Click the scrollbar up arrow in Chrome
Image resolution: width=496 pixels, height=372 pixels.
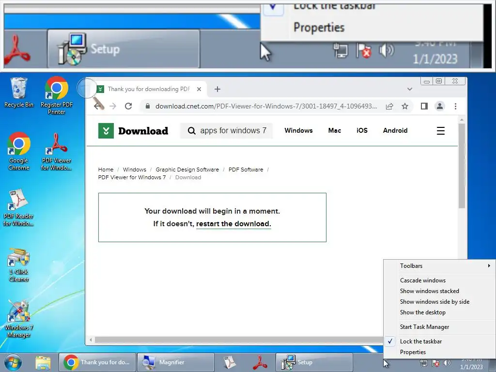coord(462,120)
